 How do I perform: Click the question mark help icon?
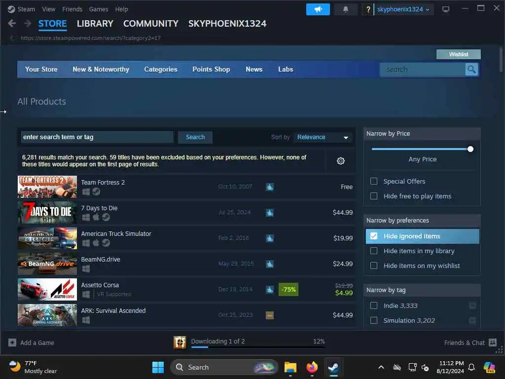coord(368,9)
